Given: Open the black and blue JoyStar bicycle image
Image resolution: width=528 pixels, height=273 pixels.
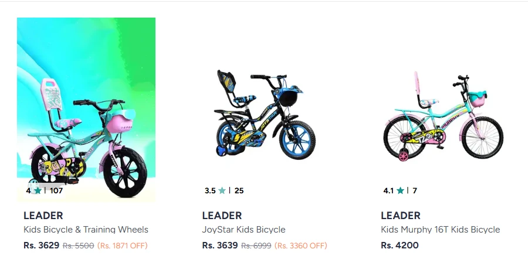Looking at the screenshot, I should pos(265,115).
